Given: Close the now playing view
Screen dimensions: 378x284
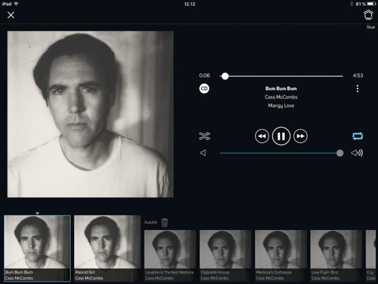Looking at the screenshot, I should [11, 15].
